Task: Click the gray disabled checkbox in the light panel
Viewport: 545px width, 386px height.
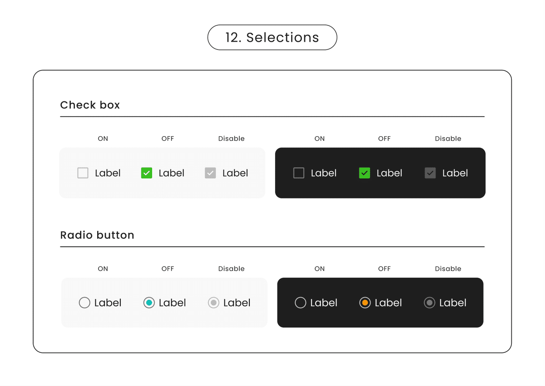Action: 210,173
